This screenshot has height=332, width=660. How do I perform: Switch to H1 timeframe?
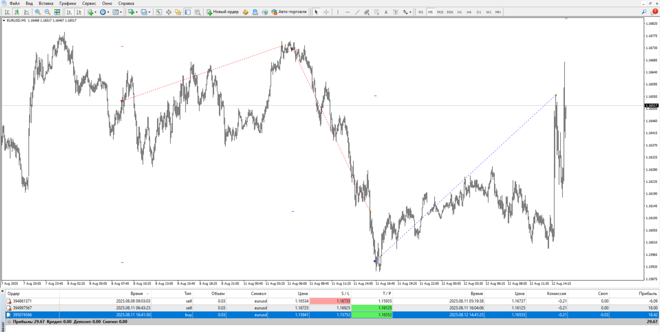point(459,12)
